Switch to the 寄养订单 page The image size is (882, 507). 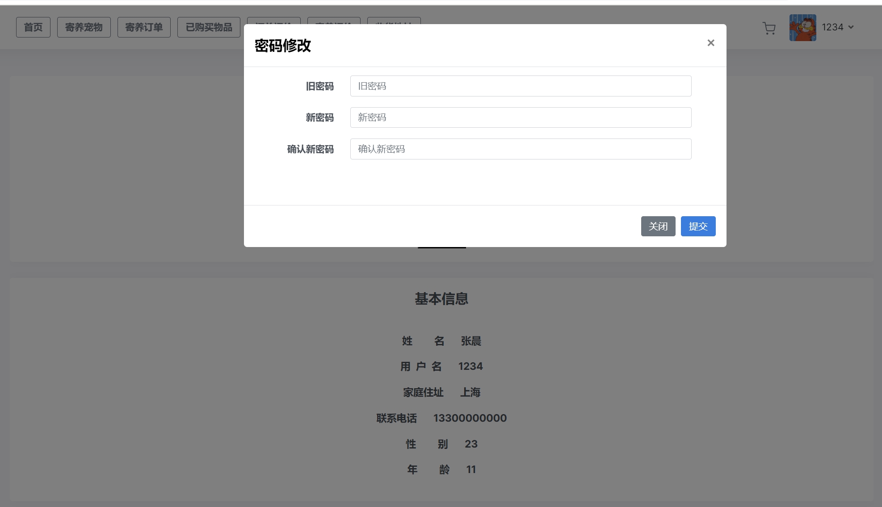coord(144,27)
